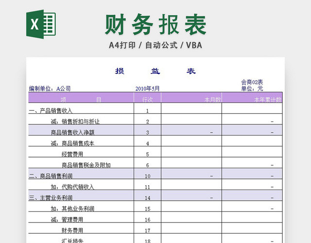Viewport: 311px width, 243px height.
Task: Click 本年累计数 dash in 商品销售利润 row
Action: (272, 176)
